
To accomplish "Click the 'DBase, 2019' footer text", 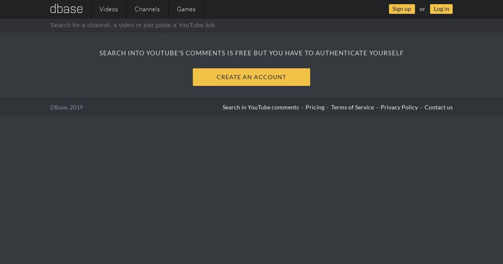I will coord(67,107).
